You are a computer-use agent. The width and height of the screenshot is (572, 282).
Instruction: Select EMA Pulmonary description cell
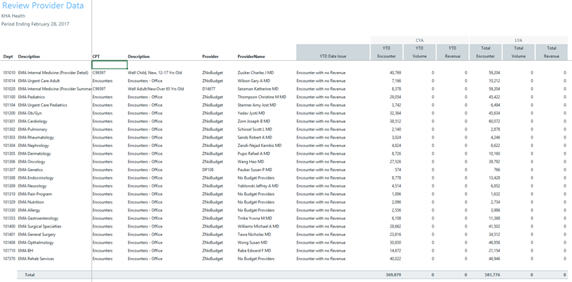(32, 129)
